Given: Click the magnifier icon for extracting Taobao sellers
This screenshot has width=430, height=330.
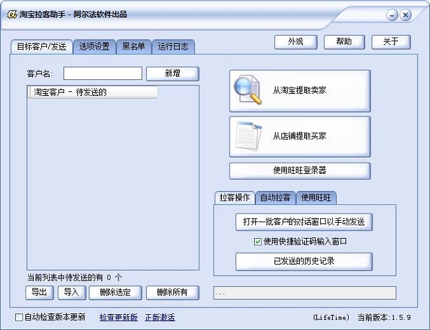Looking at the screenshot, I should 248,90.
